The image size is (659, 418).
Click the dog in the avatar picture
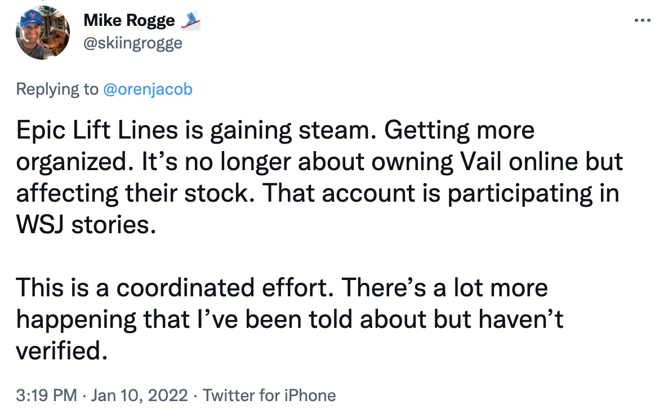pos(56,44)
